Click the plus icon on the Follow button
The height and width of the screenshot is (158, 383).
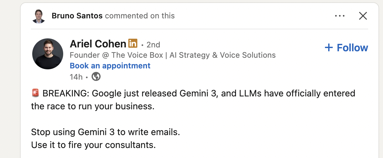(329, 48)
